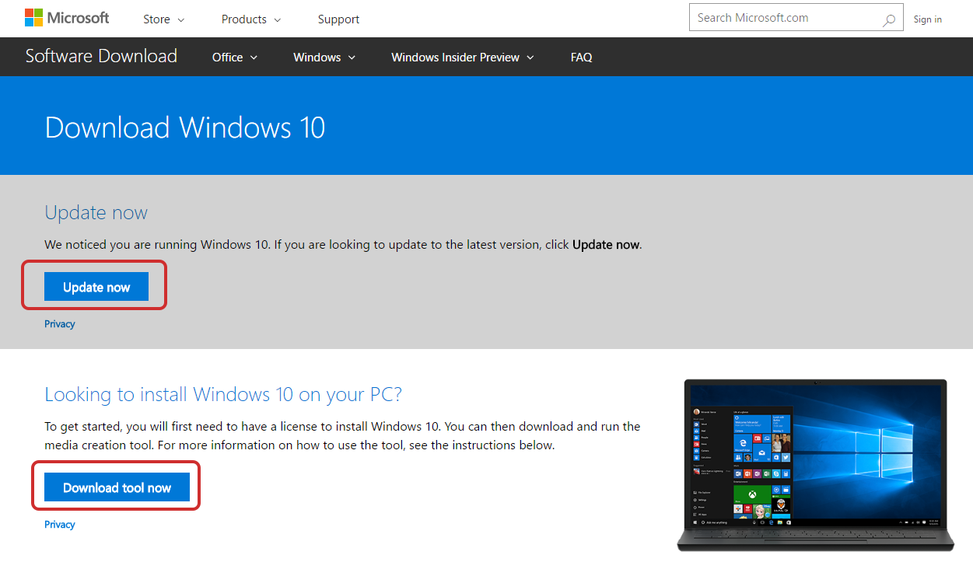This screenshot has height=562, width=973.
Task: Open Privacy link under Download tool now
Action: click(x=60, y=525)
